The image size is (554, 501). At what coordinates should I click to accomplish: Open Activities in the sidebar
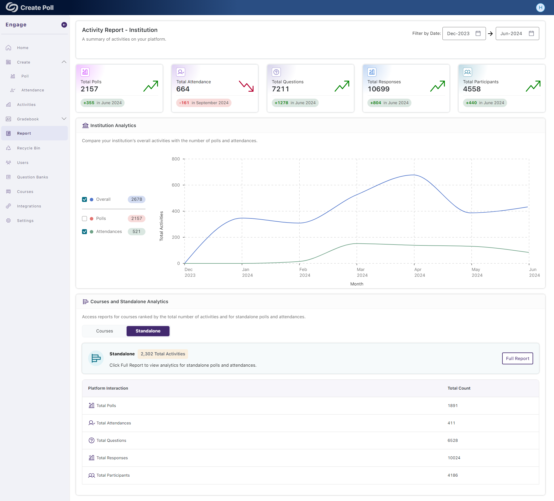point(26,105)
